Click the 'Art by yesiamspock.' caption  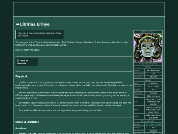click(148, 64)
